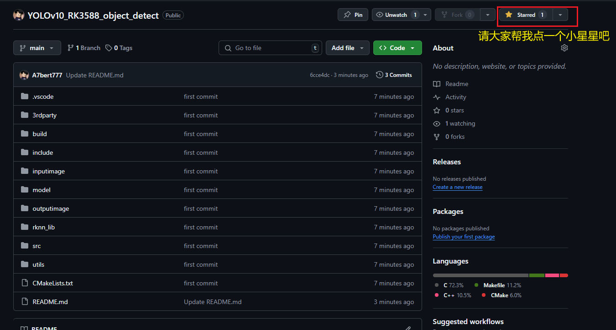The width and height of the screenshot is (616, 330).
Task: Click the star icon next to 0 stars
Action: 437,110
